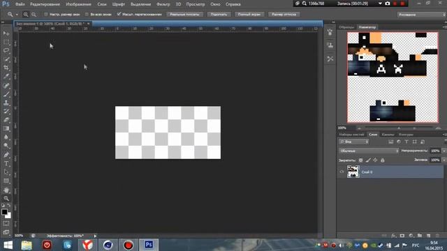Switch to the Каналы tab
The image size is (447, 251).
(388, 135)
